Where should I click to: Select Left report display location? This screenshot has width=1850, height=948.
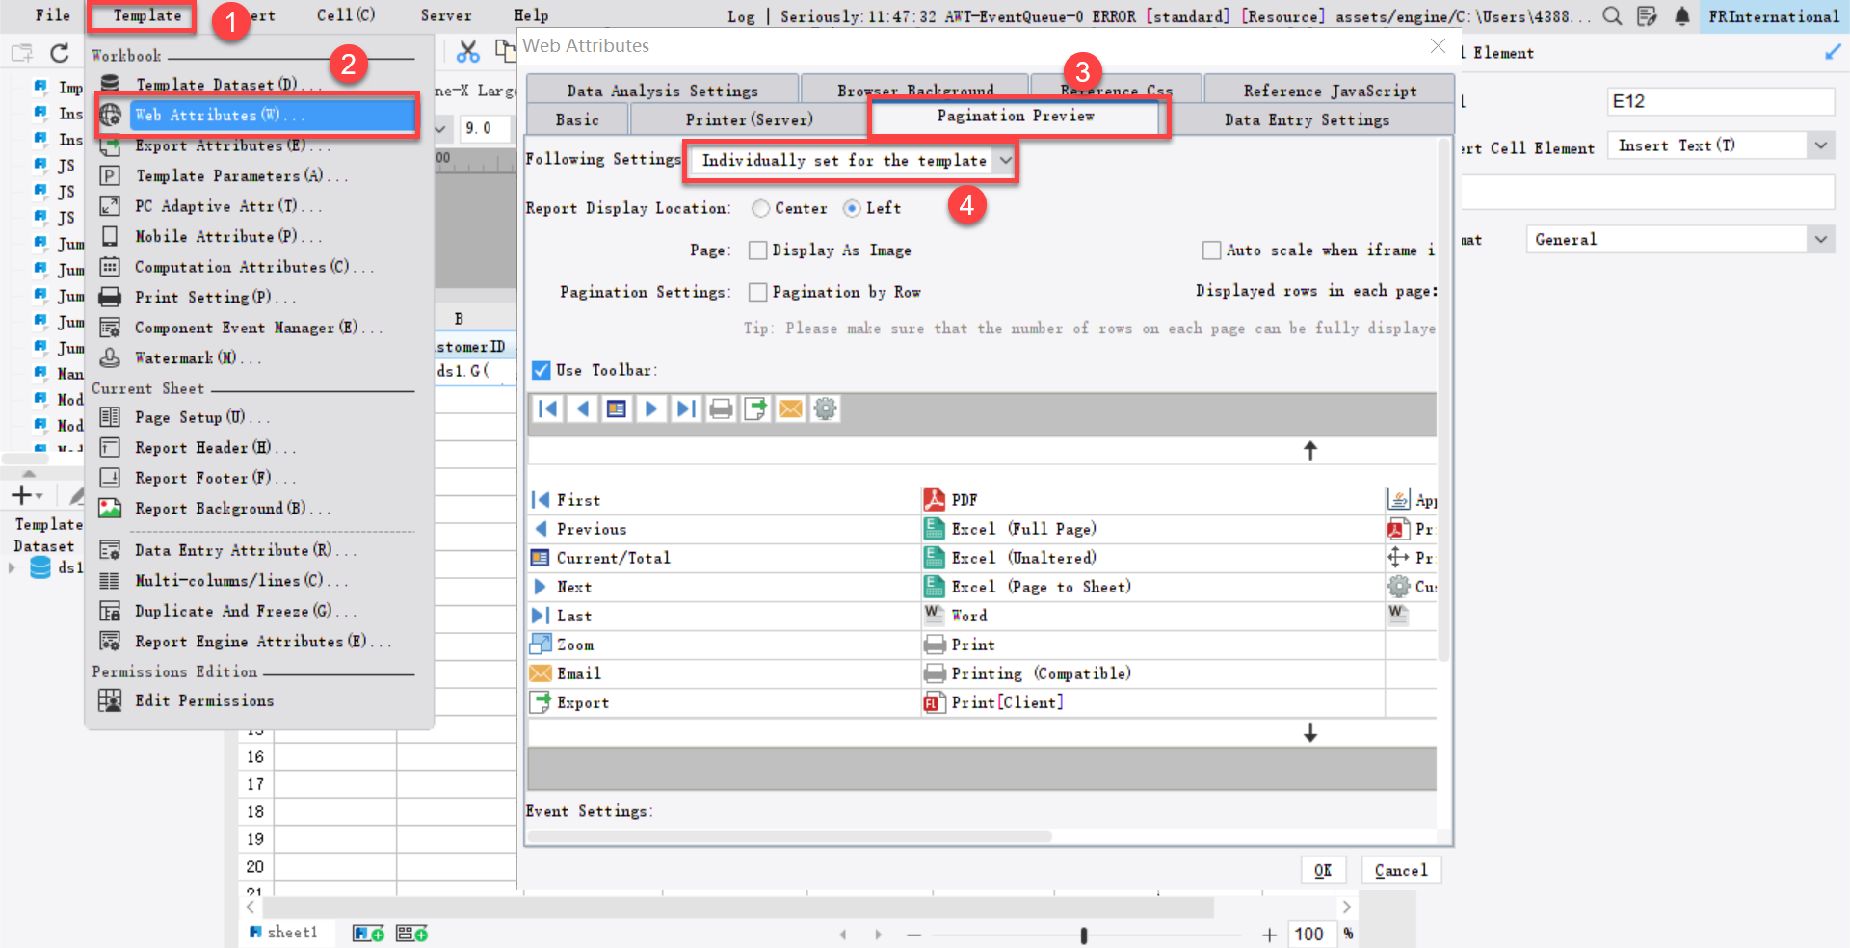pos(852,208)
